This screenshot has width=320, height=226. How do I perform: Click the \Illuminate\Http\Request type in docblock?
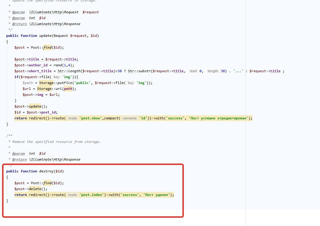pyautogui.click(x=54, y=12)
